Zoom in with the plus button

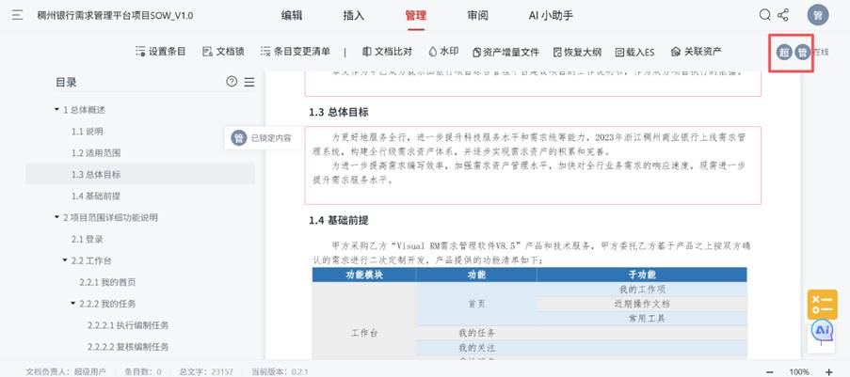pyautogui.click(x=828, y=371)
